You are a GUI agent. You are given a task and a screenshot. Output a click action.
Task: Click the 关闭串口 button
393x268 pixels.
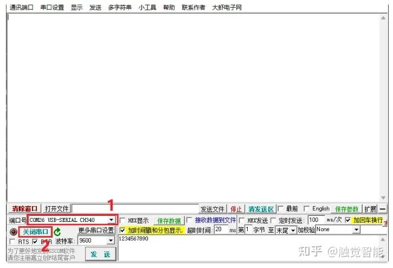click(x=35, y=232)
